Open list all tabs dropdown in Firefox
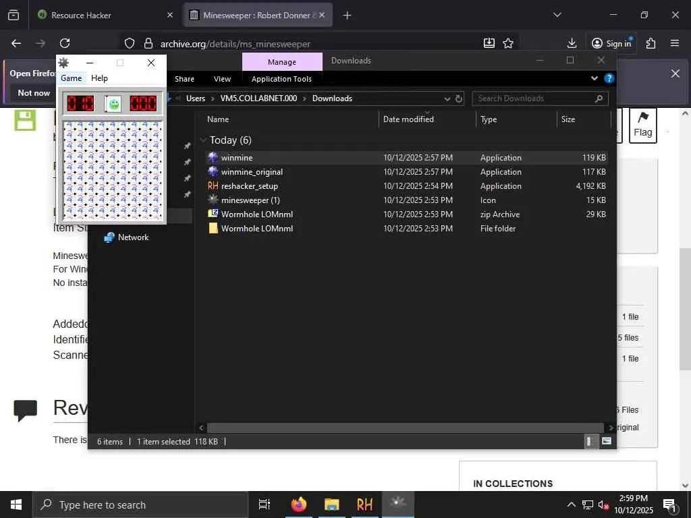This screenshot has width=691, height=518. point(557,15)
